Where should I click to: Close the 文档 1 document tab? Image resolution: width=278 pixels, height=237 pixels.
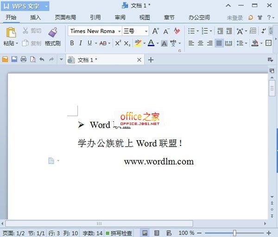coord(139,60)
